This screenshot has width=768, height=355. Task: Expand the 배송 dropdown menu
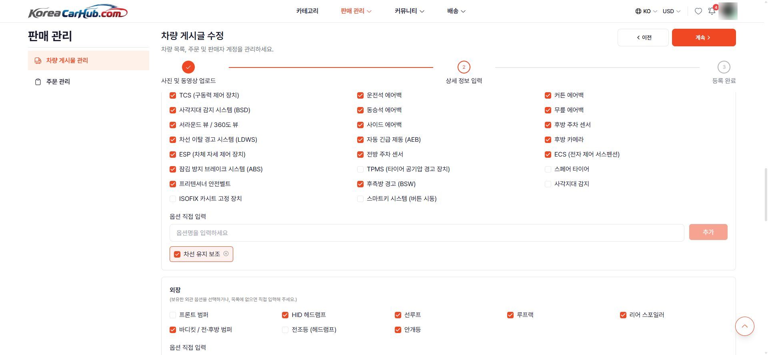click(456, 11)
